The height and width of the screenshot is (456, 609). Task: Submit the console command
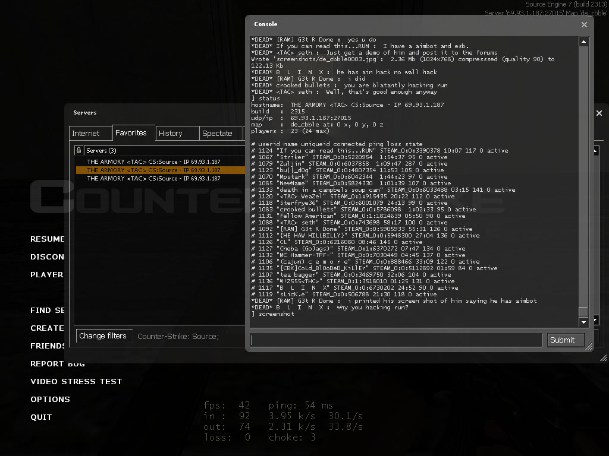point(566,340)
